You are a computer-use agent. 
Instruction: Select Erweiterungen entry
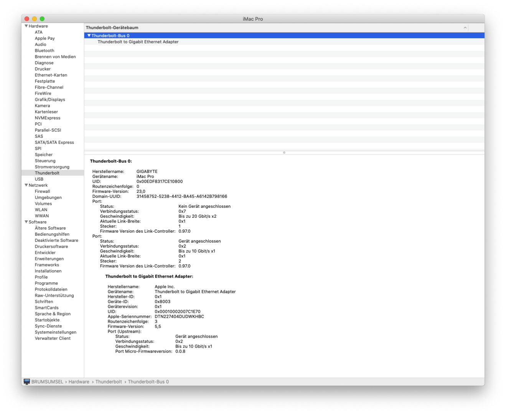49,259
